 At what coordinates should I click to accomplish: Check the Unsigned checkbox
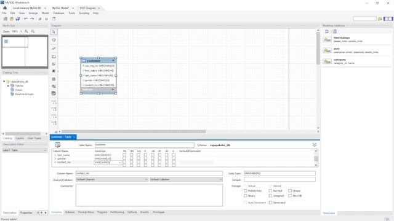click(x=270, y=196)
